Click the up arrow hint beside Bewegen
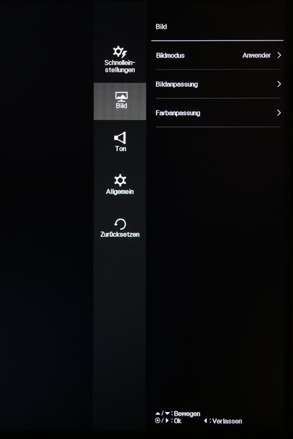293x439 pixels. (158, 413)
